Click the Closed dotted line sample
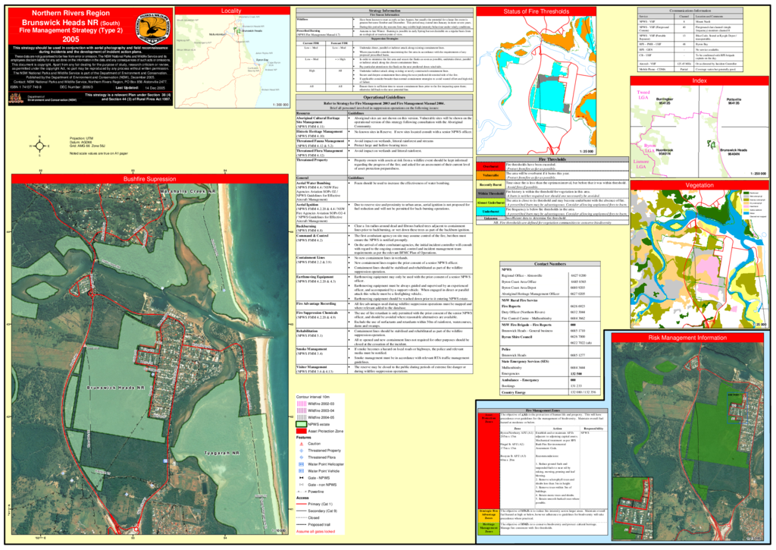This screenshot has height=550, width=776. point(302,518)
